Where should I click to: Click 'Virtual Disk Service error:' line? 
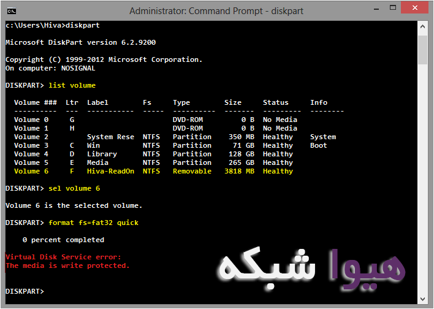(x=63, y=257)
